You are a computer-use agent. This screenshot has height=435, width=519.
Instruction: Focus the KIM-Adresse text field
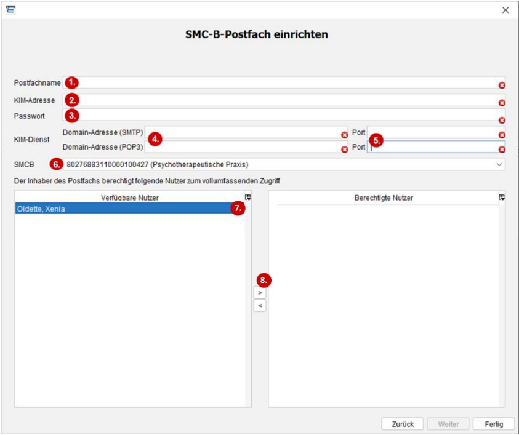[284, 100]
